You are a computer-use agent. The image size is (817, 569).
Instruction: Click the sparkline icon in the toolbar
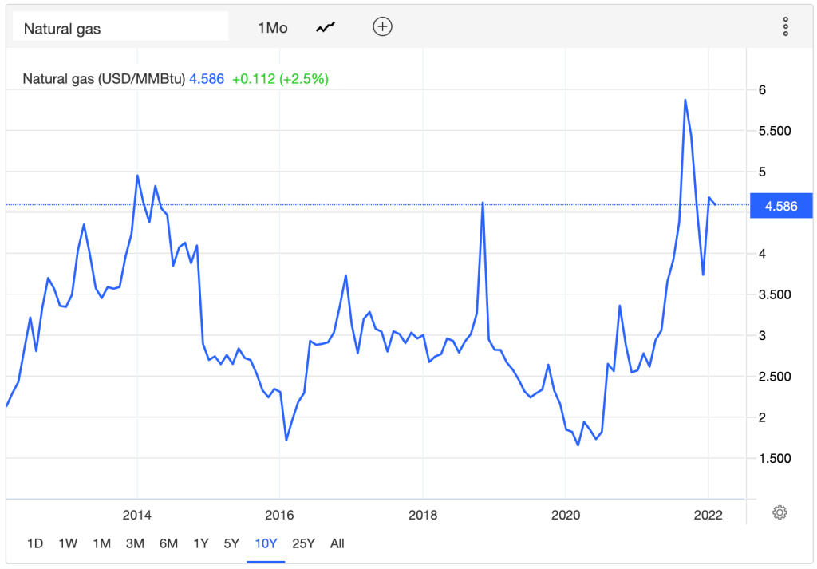click(x=324, y=26)
